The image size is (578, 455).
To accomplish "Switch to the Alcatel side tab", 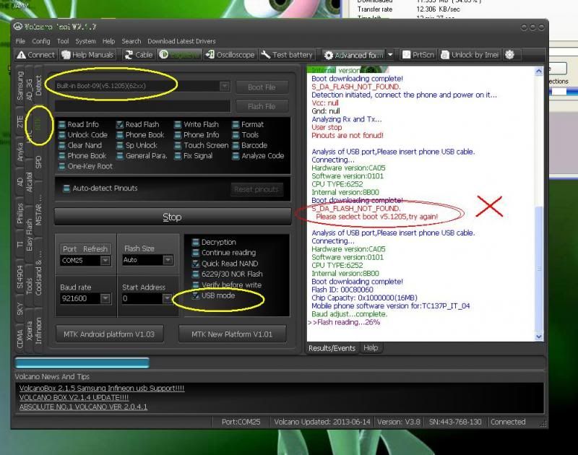I will 29,182.
